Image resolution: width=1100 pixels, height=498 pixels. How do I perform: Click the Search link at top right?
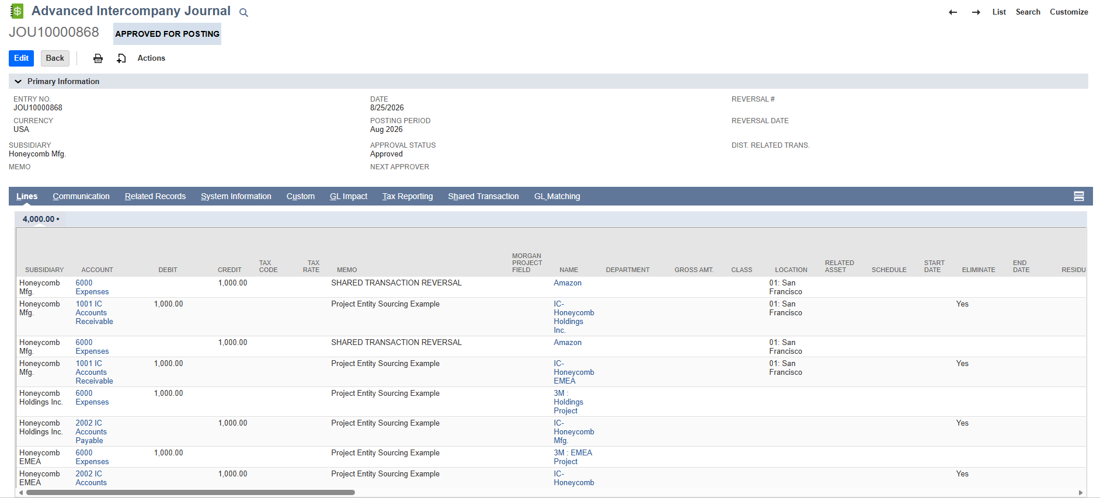click(x=1028, y=12)
